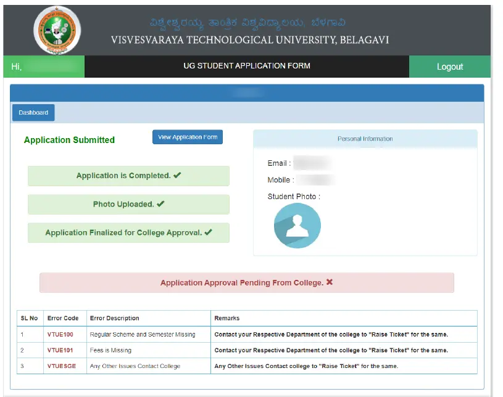Viewport: 503px width, 397px height.
Task: Click the Email label in Personal Information
Action: (279, 163)
